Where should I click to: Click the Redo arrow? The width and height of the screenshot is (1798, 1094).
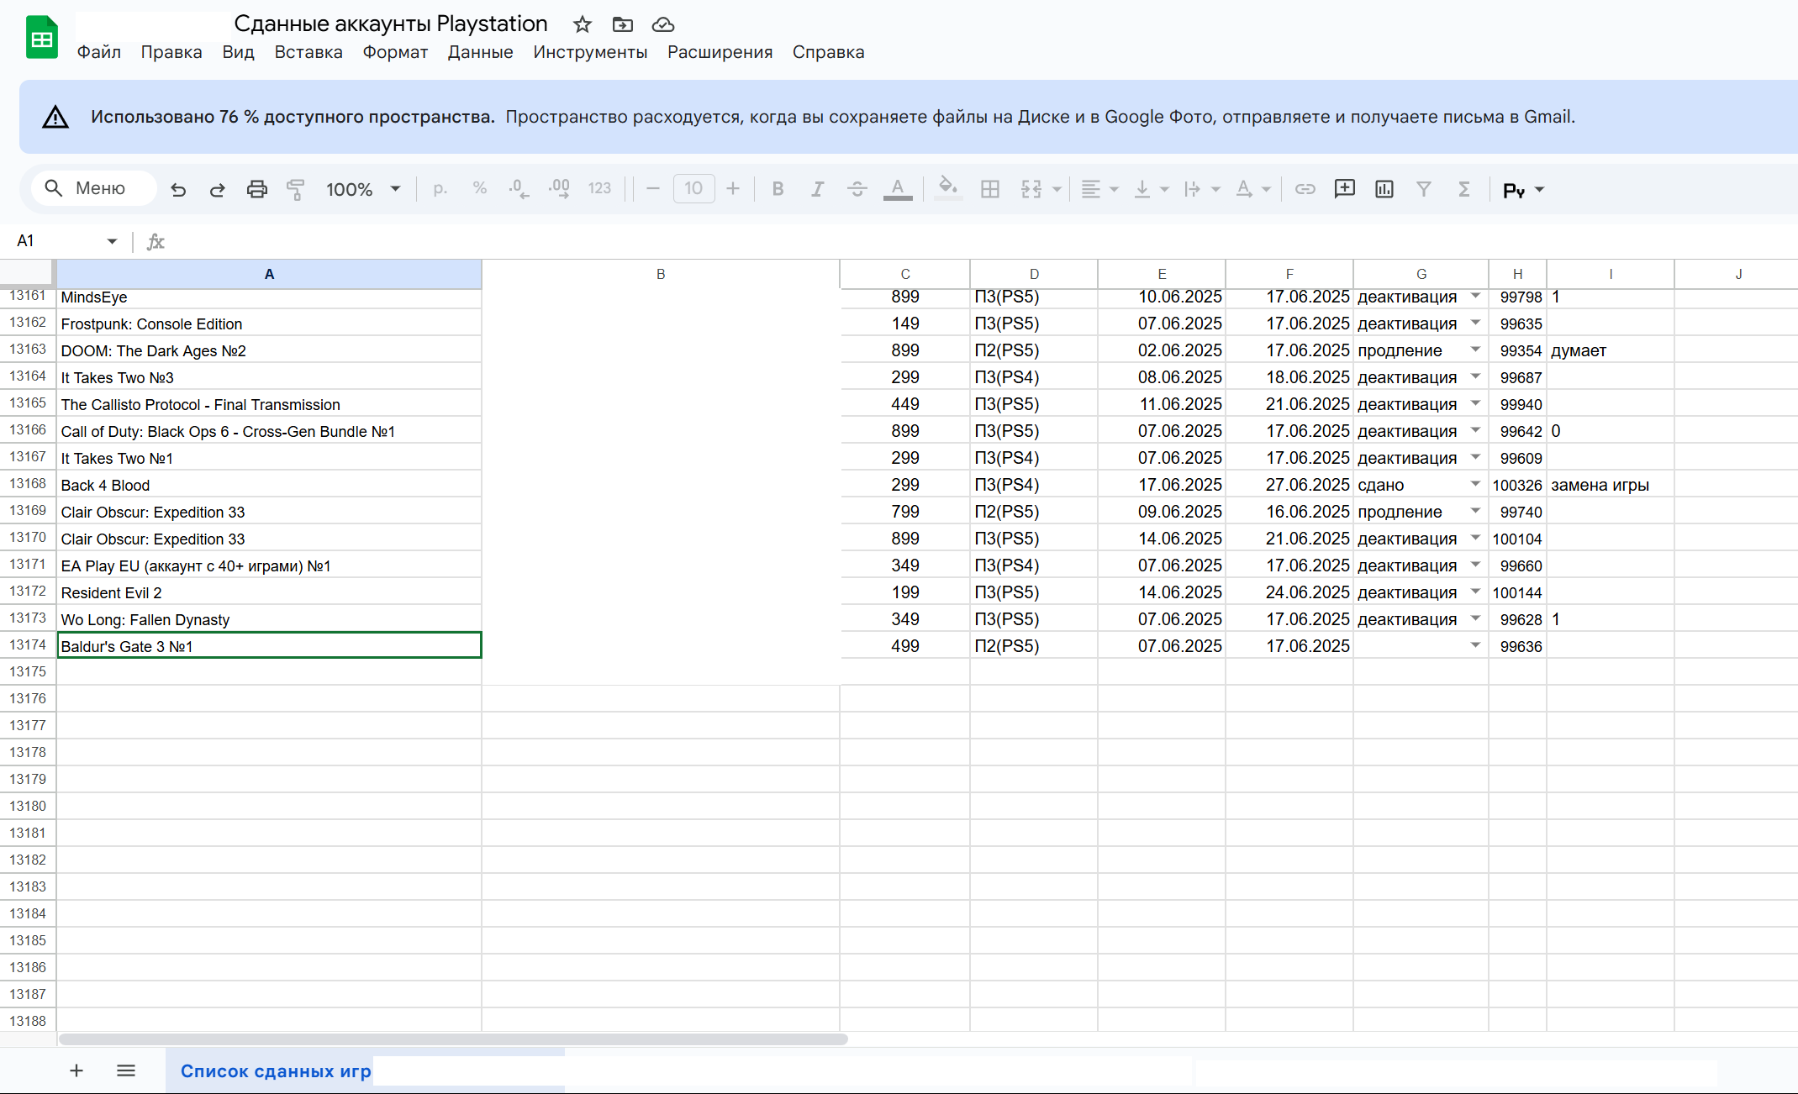(x=218, y=189)
